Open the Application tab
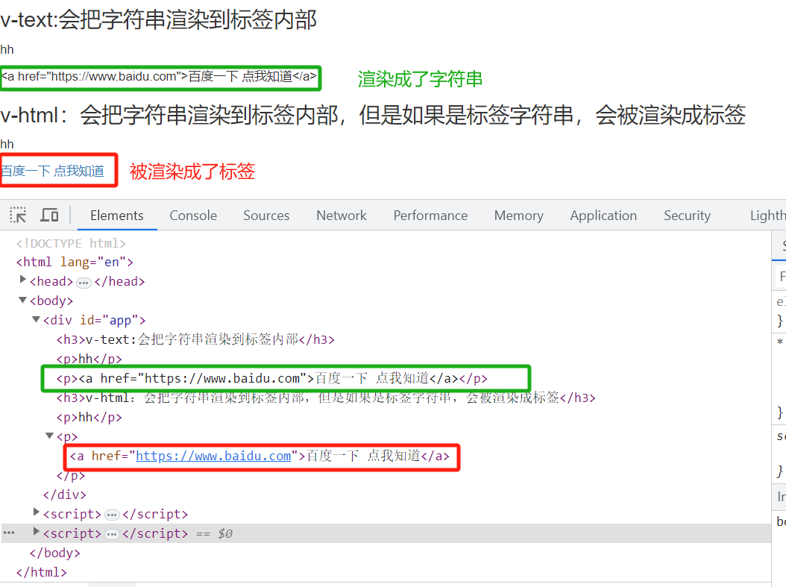Screen dimensions: 786x587 tap(603, 216)
